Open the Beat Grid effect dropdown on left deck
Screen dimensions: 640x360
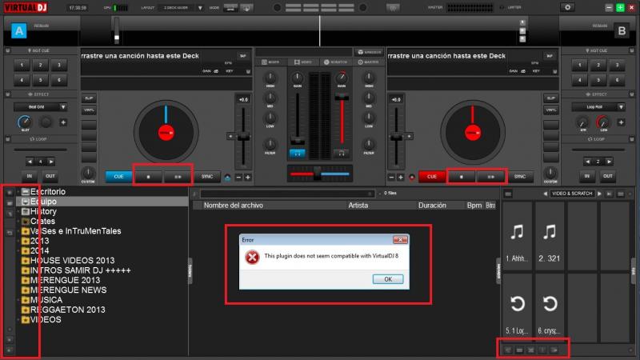coord(63,107)
